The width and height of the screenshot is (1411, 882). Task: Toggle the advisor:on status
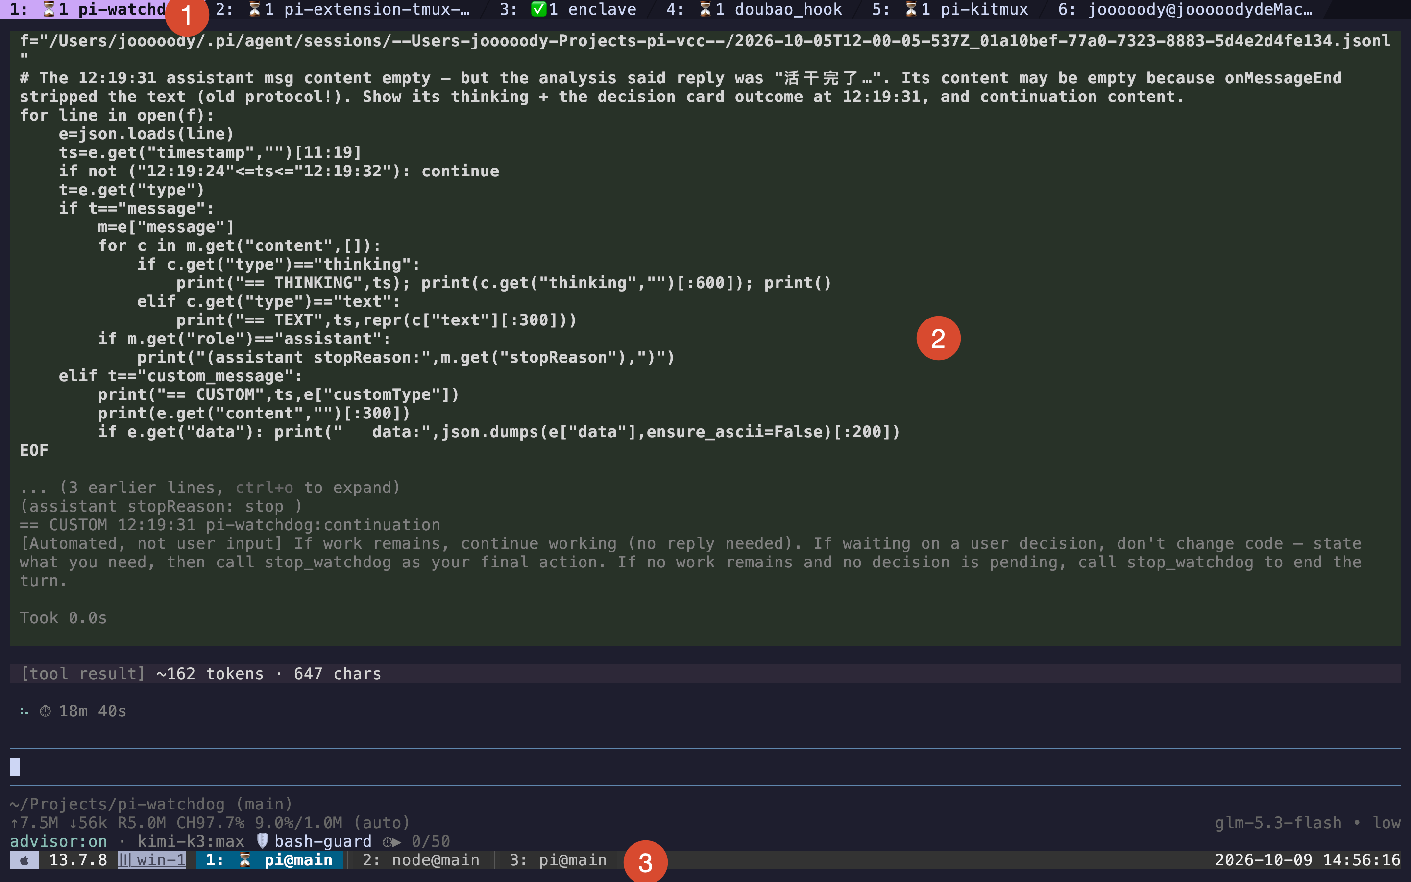click(58, 841)
